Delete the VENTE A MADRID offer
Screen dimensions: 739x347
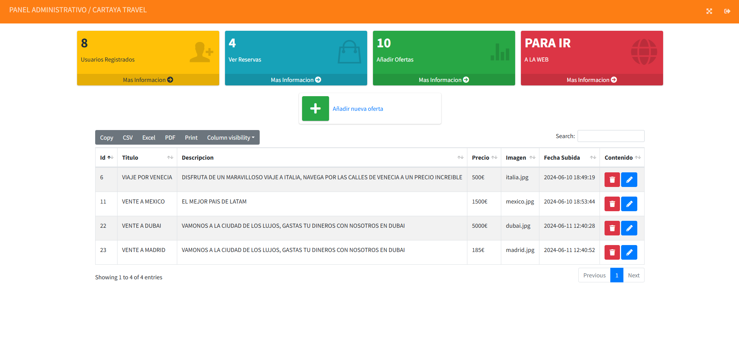[x=612, y=252]
